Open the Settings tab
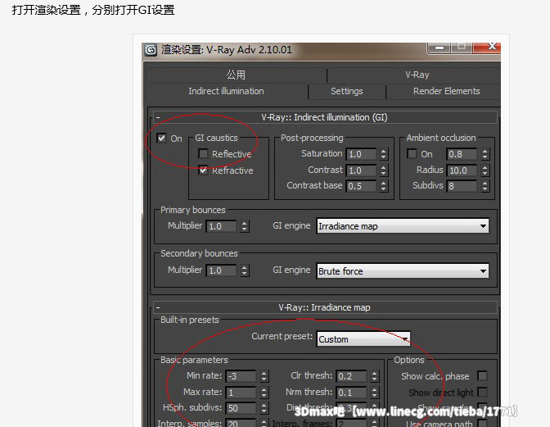 click(347, 91)
